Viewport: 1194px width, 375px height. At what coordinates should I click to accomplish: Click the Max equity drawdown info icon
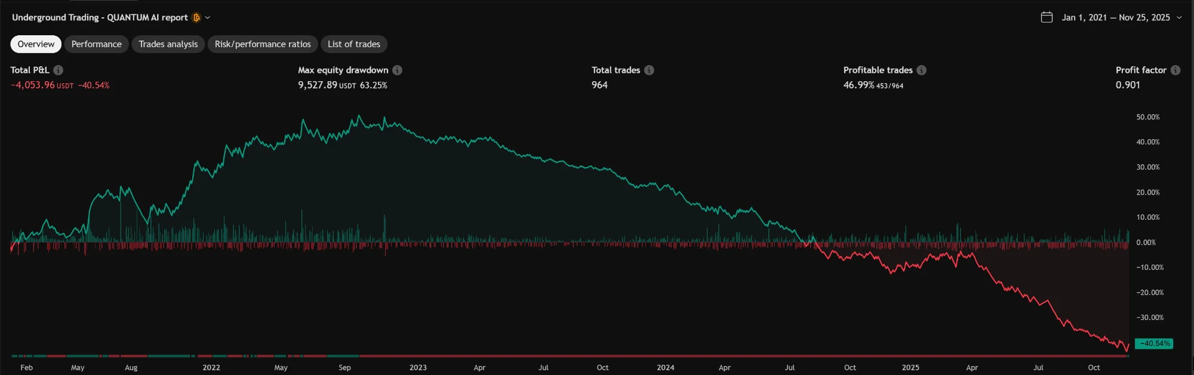click(397, 70)
